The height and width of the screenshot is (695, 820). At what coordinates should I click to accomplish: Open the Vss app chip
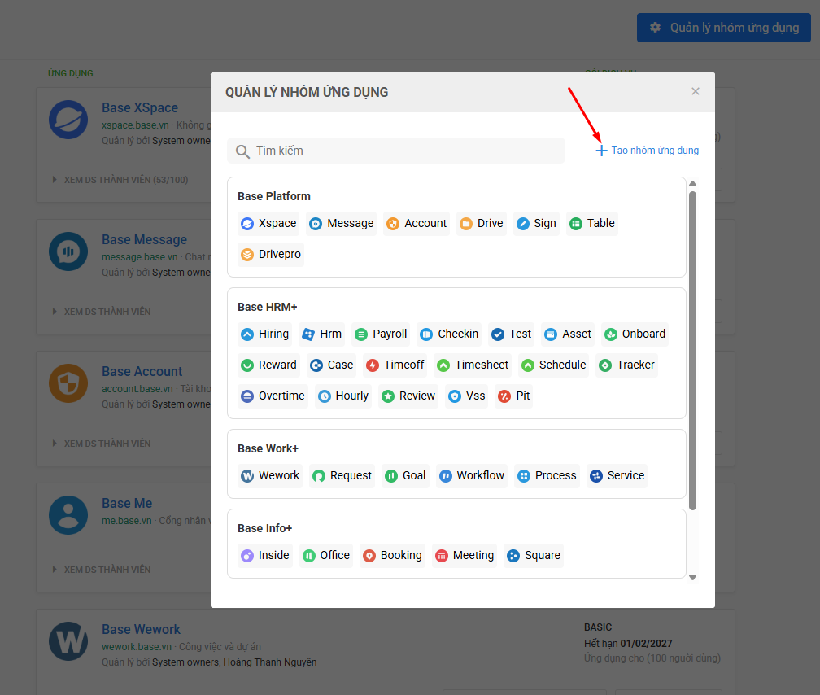click(466, 396)
